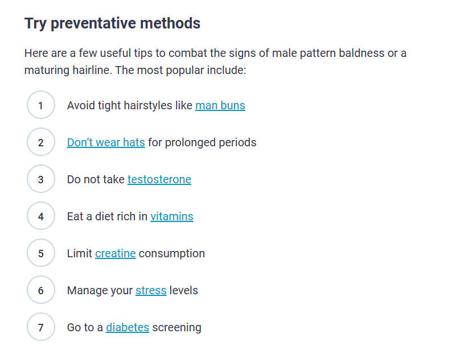
Task: Click the word "levels" after stress
Action: pos(183,290)
